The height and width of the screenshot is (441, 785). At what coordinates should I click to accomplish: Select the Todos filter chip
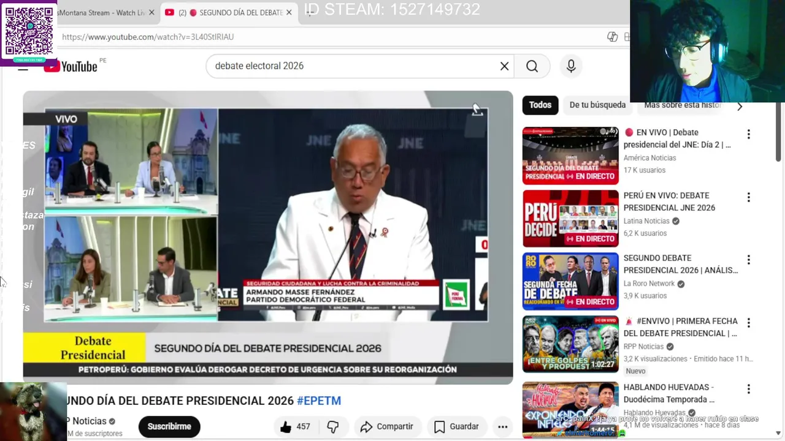pyautogui.click(x=540, y=105)
